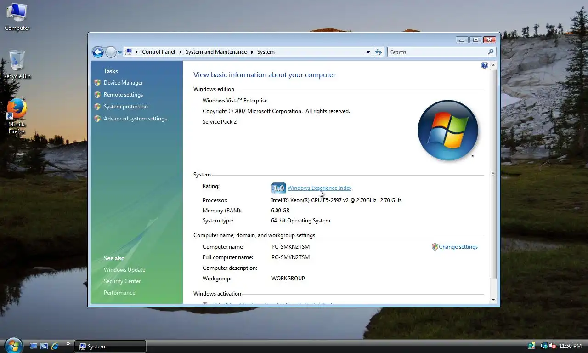Open the Help question mark icon

[x=484, y=65]
